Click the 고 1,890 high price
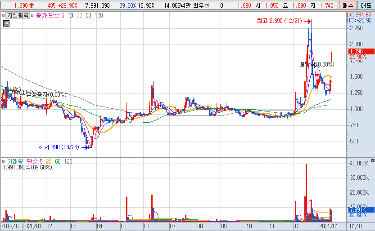Screen dimensions: 375x231 (294, 5)
